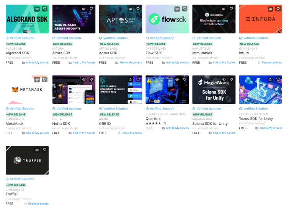Click quick-look eye icon on Altura SDK card
The image size is (294, 210).
click(x=84, y=9)
